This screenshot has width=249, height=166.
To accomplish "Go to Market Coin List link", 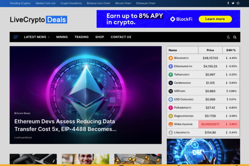I will pyautogui.click(x=45, y=3).
